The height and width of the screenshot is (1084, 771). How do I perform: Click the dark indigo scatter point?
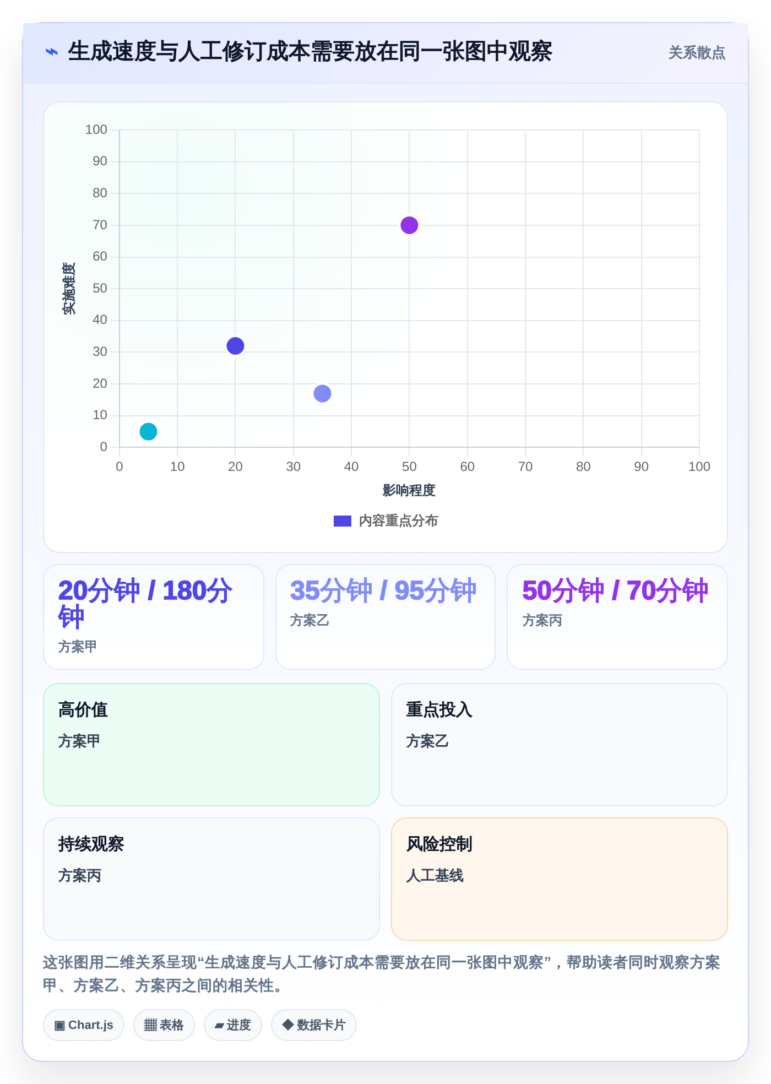pyautogui.click(x=235, y=346)
